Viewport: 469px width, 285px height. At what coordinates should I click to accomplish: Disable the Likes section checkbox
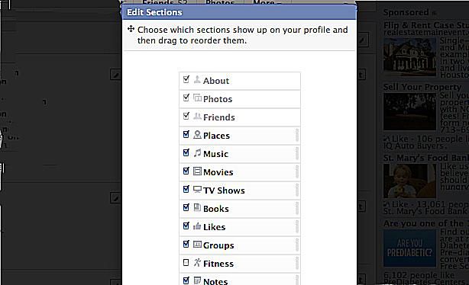[x=186, y=226]
